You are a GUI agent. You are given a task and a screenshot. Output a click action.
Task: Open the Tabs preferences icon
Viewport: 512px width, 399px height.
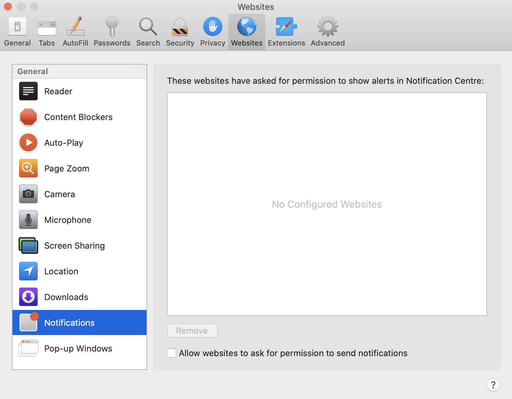pos(47,26)
